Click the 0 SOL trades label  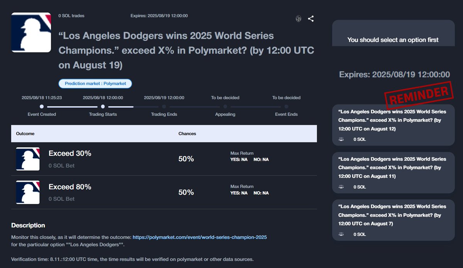[71, 16]
